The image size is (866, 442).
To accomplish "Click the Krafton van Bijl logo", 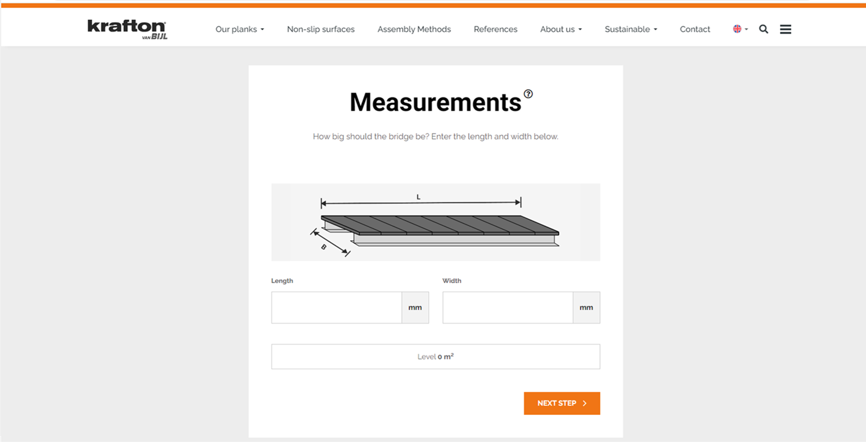I will click(x=127, y=29).
